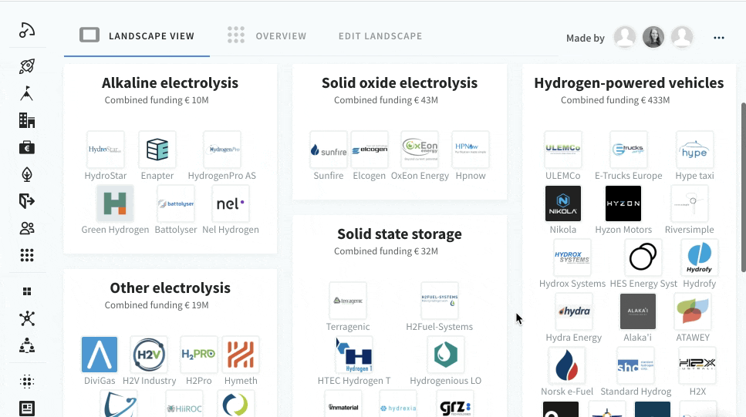Click the woman's photo author avatar

click(653, 36)
